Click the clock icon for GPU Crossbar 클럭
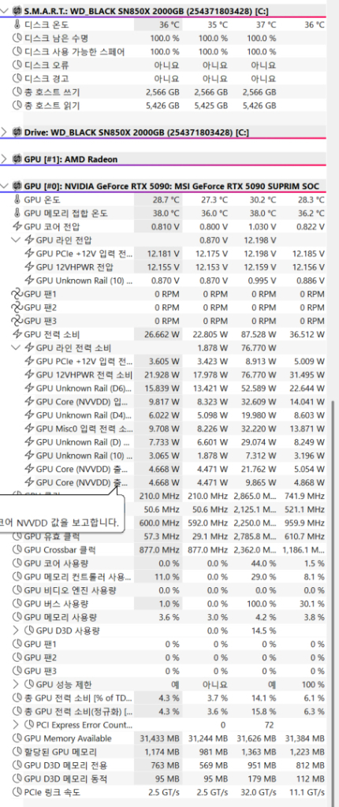The width and height of the screenshot is (339, 807). click(17, 549)
